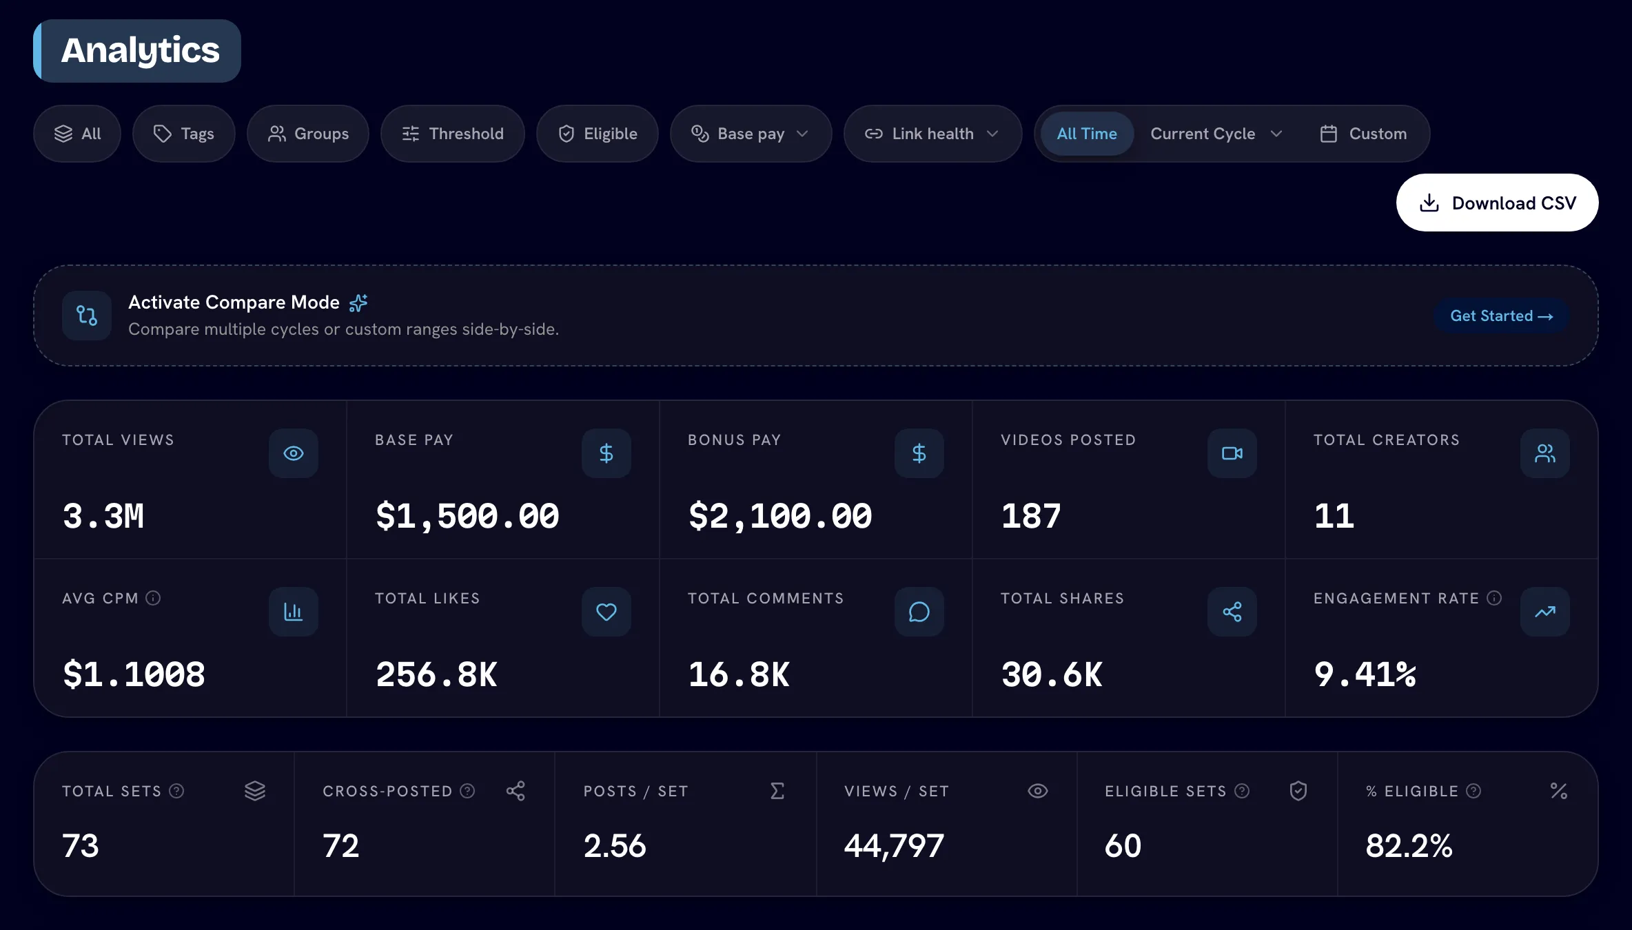Screen dimensions: 1632x930
Task: Open the Base pay dropdown
Action: [751, 134]
